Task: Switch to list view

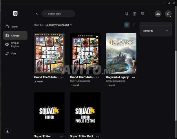Action: tap(134, 25)
